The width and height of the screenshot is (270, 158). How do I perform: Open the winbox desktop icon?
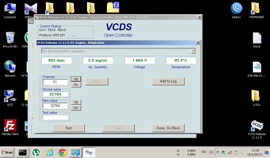(x=236, y=8)
